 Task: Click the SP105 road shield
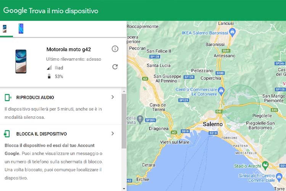280,89
